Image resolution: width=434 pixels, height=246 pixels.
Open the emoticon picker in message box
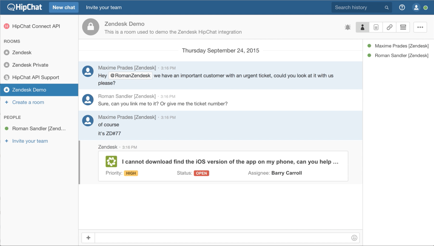coord(354,238)
